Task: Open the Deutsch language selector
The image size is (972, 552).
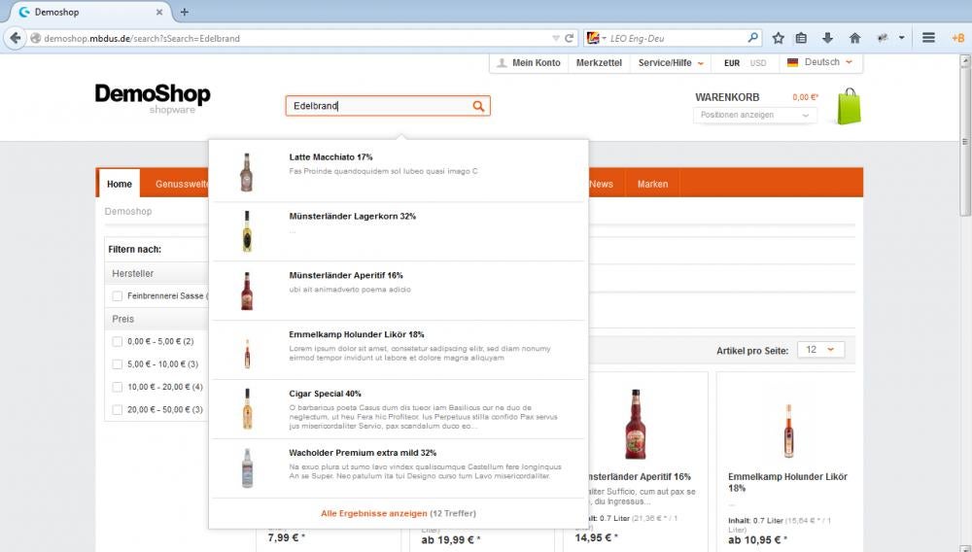Action: [x=820, y=62]
